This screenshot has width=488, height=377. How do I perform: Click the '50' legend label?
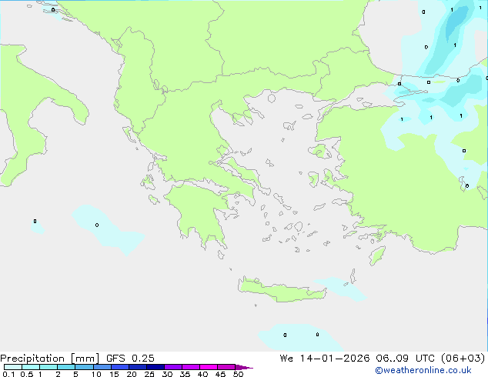coord(238,374)
